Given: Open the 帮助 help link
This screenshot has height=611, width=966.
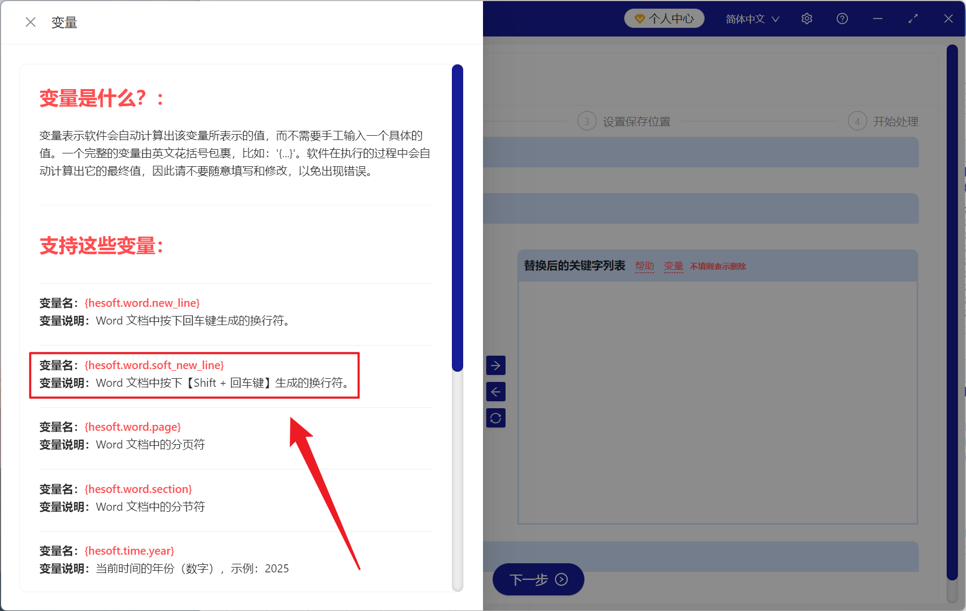Looking at the screenshot, I should [644, 266].
